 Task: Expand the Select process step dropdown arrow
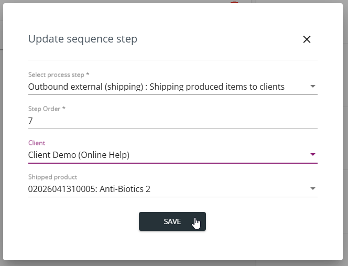(x=313, y=86)
